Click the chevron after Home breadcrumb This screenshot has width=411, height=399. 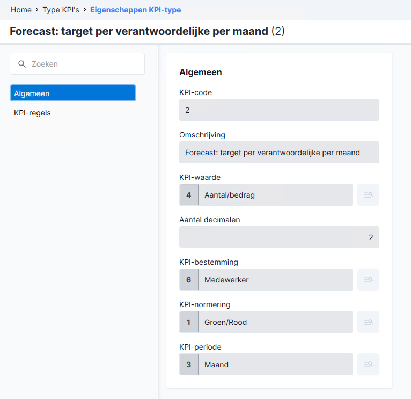pos(37,10)
